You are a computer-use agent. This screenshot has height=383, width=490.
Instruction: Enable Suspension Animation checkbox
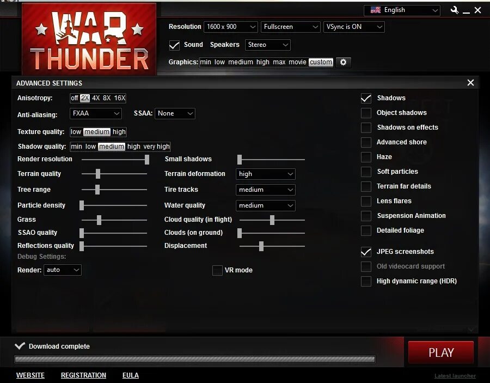(x=366, y=216)
